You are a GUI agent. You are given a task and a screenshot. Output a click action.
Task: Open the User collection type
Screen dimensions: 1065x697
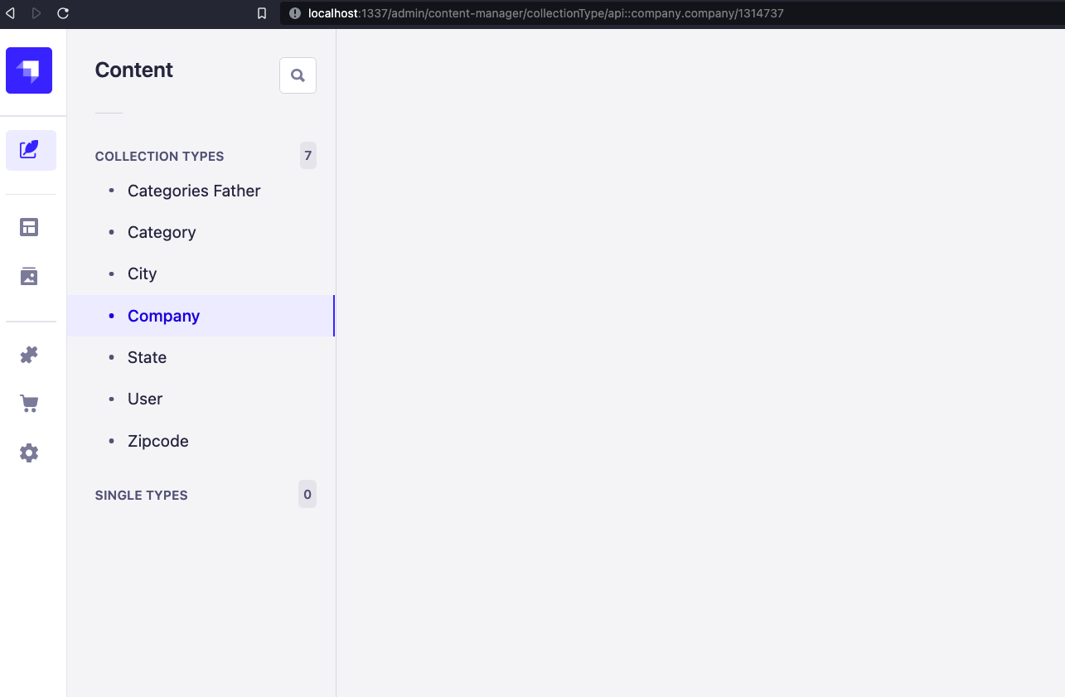[x=201, y=399]
